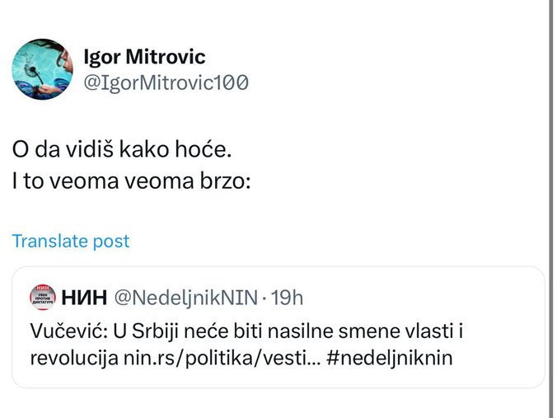Click the line 'I to veoma veoma brzo:'
The height and width of the screenshot is (418, 557).
coord(130,181)
